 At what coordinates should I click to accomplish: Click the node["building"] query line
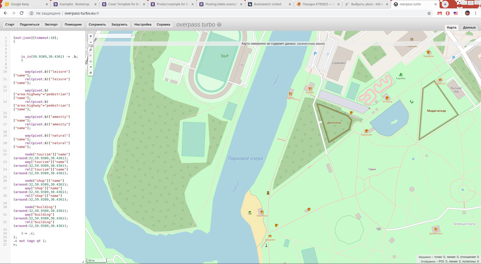coord(41,209)
